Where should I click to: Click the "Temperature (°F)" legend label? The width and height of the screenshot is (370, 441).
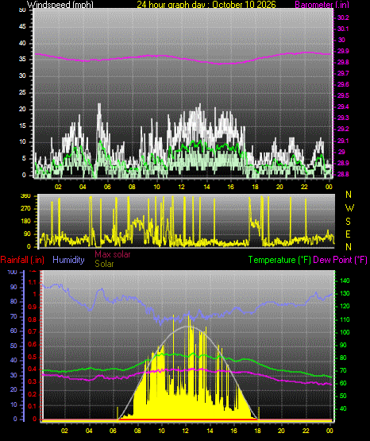click(279, 260)
